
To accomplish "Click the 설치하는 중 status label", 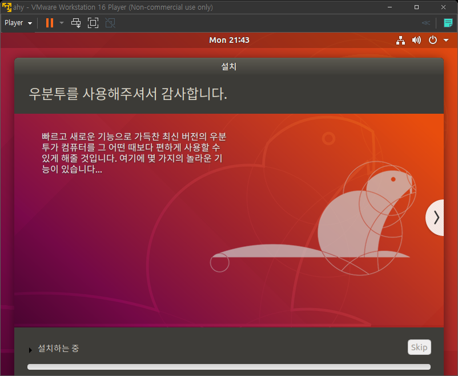I will tap(58, 348).
